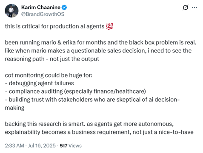Image resolution: width=203 pixels, height=153 pixels.
Task: Click the 'reasoning path - not just the output' line
Action: tap(52, 59)
